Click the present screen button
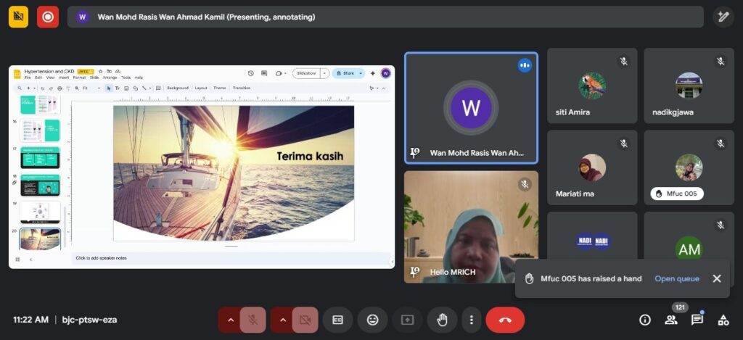This screenshot has height=340, width=743. point(407,320)
